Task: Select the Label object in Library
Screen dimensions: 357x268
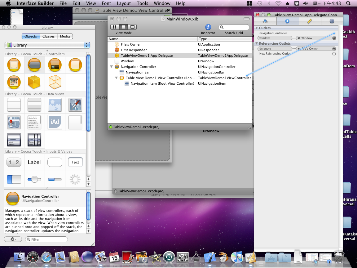Action: pyautogui.click(x=34, y=162)
